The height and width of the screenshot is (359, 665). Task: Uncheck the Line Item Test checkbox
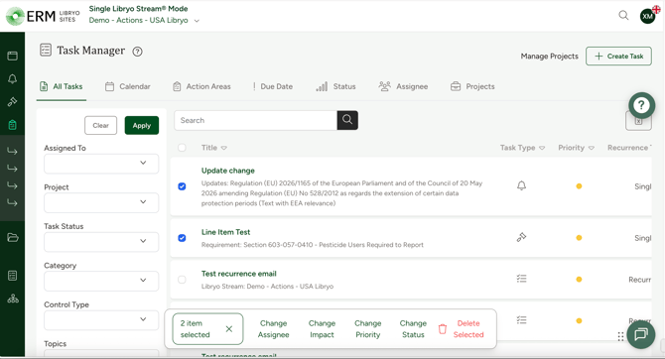[x=182, y=238]
